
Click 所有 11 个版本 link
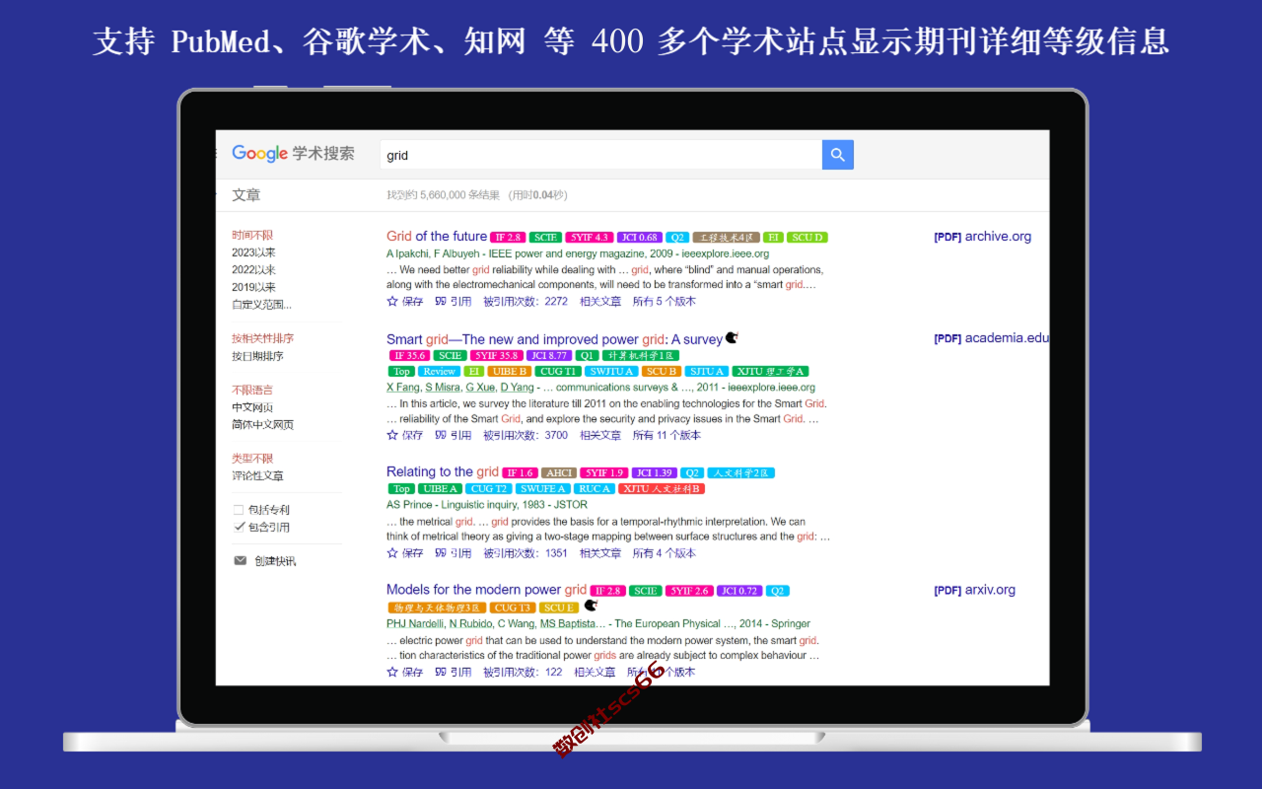(x=666, y=434)
